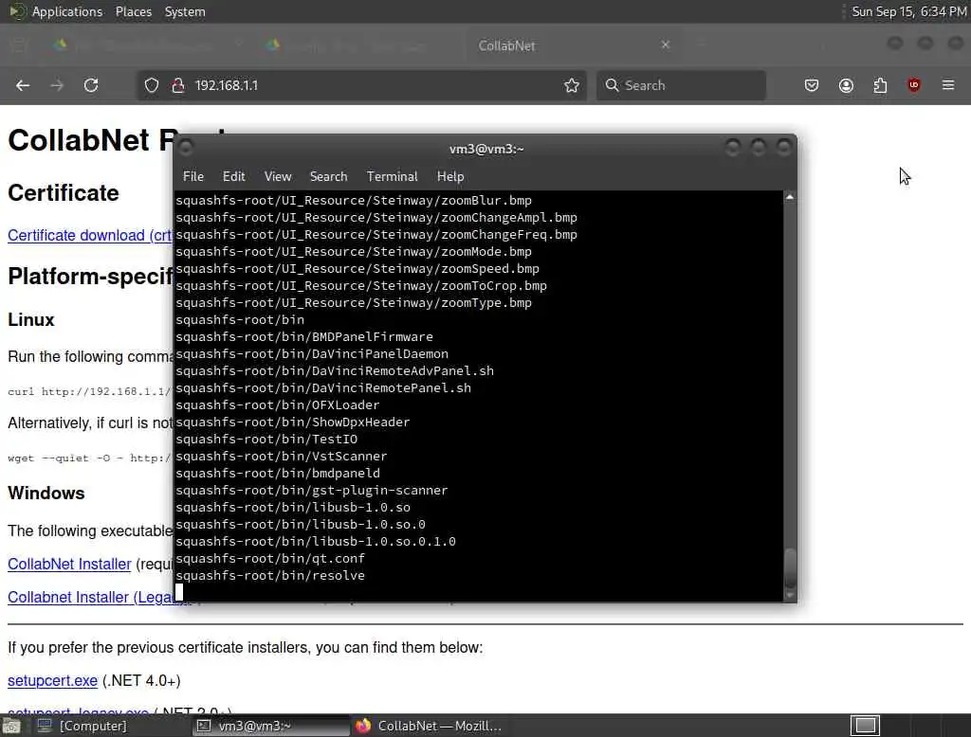Switch to CollabNet — Mozilla taskbar button
Viewport: 971px width, 737px height.
[429, 726]
